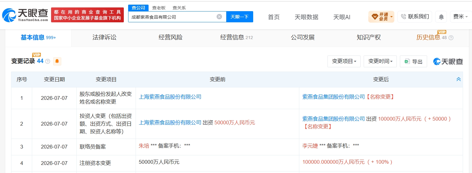Switch to the 公司发展 tab

(303, 38)
